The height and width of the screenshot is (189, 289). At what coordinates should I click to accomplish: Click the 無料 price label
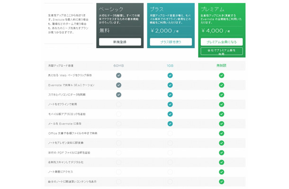click(x=105, y=31)
